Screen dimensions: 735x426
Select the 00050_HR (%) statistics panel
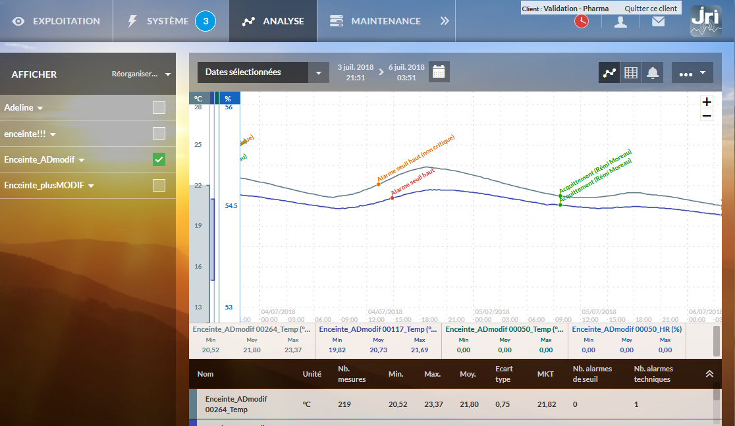pos(627,340)
